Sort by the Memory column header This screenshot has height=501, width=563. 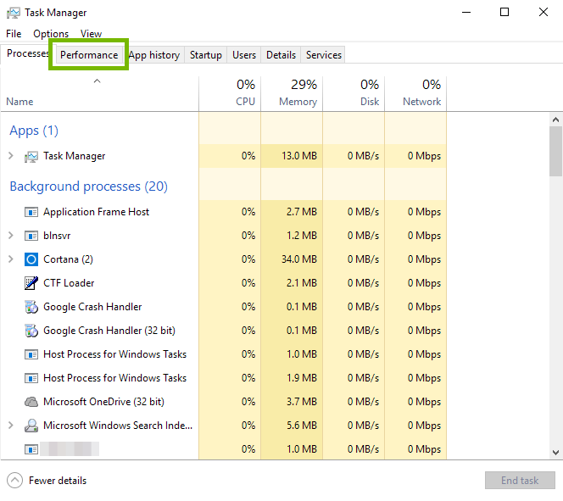tap(292, 93)
